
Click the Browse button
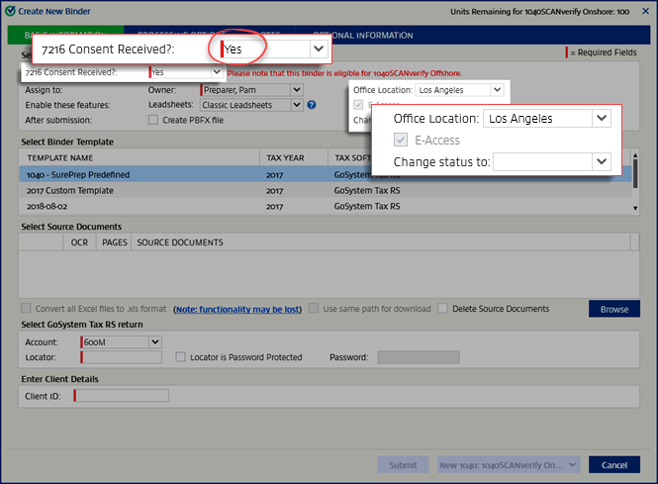click(613, 309)
